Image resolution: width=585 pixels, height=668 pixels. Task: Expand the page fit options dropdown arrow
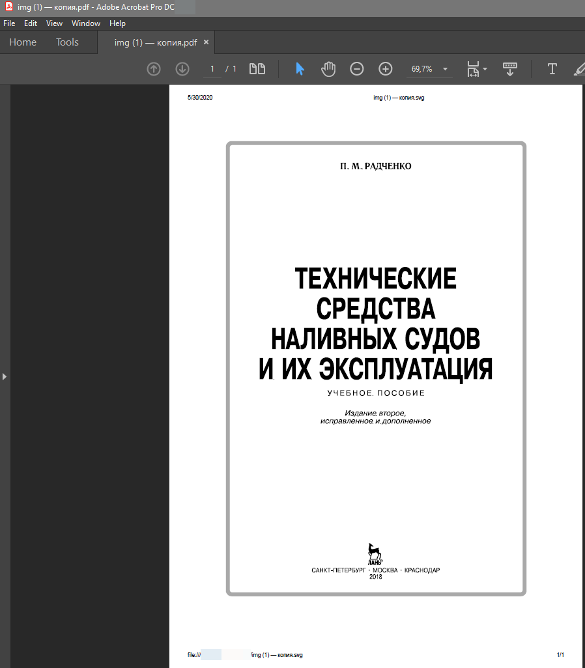tap(485, 69)
